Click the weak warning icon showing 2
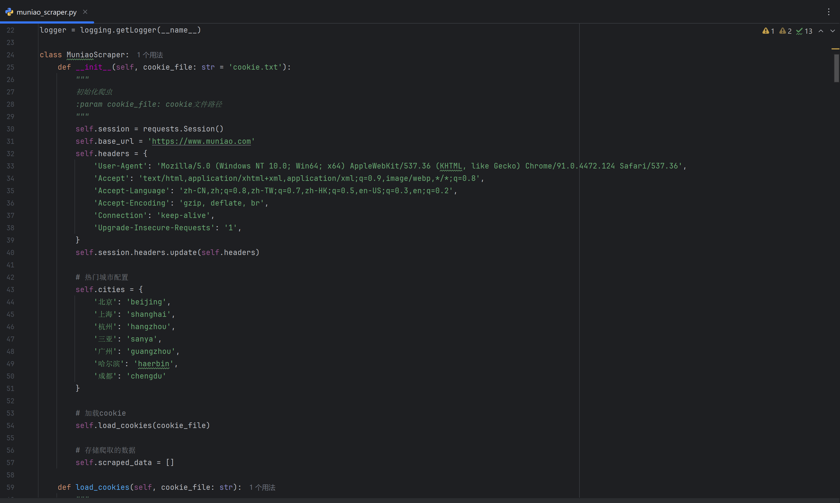The width and height of the screenshot is (840, 503). (782, 31)
